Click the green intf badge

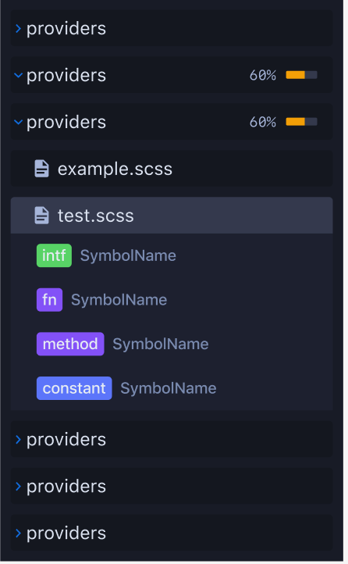pos(55,256)
